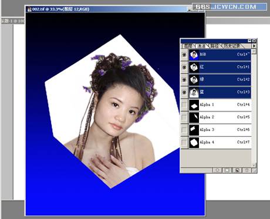Toggle visibility of the Red (红) channel

(x=184, y=67)
